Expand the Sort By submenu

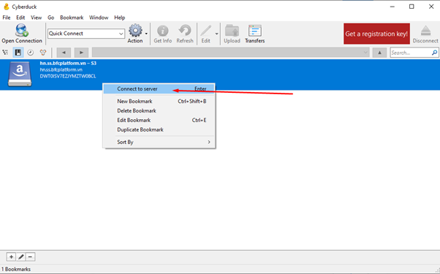tap(159, 142)
